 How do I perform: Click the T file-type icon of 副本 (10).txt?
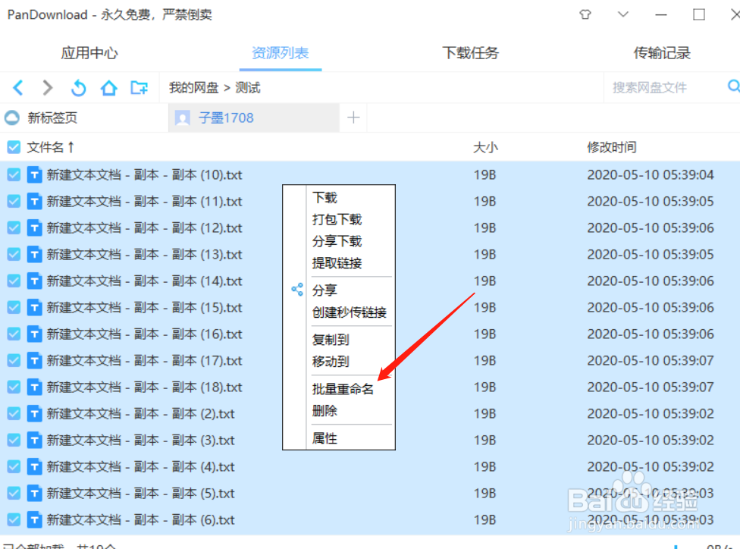tap(35, 174)
